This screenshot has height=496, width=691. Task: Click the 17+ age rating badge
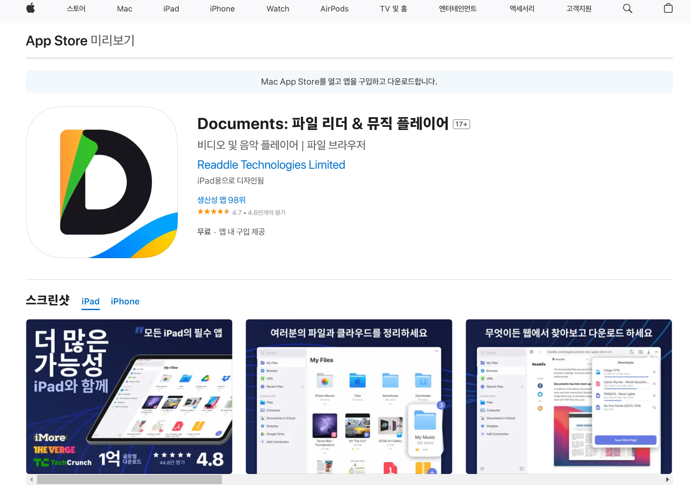462,124
